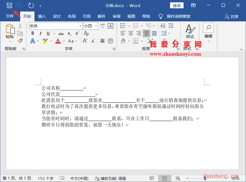This screenshot has height=182, width=246.
Task: Select the Format Painter brush
Action: pyautogui.click(x=20, y=41)
